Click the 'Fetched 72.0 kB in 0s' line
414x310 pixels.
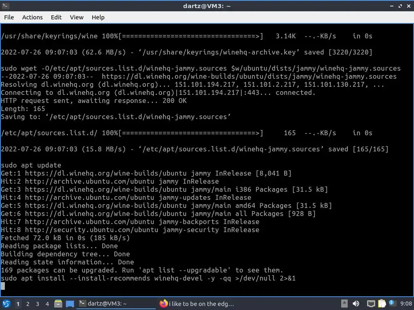(x=65, y=238)
